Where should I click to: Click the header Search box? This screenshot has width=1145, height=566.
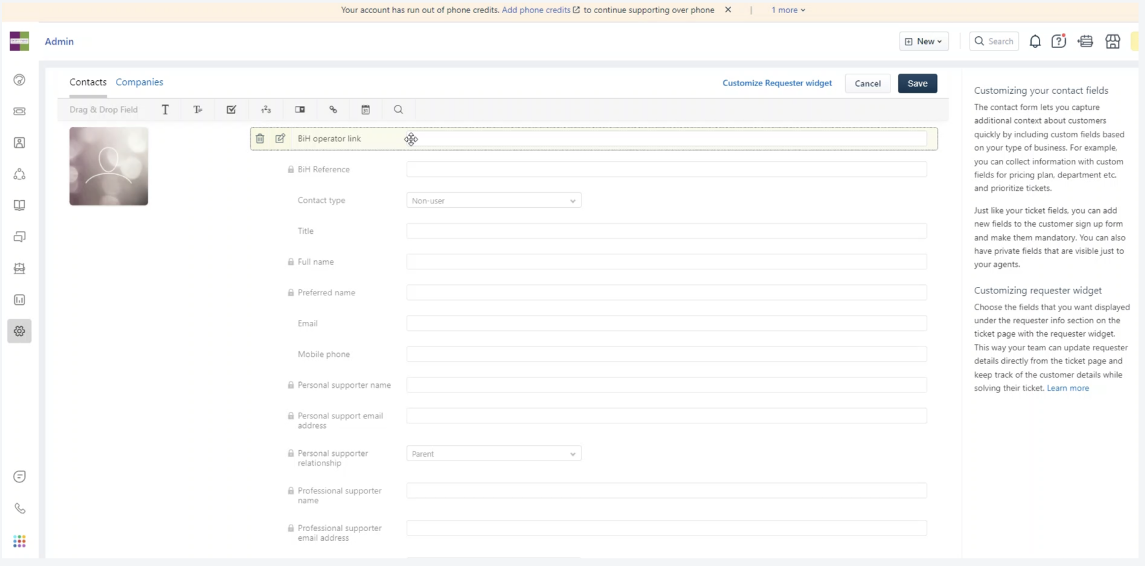[x=993, y=41]
